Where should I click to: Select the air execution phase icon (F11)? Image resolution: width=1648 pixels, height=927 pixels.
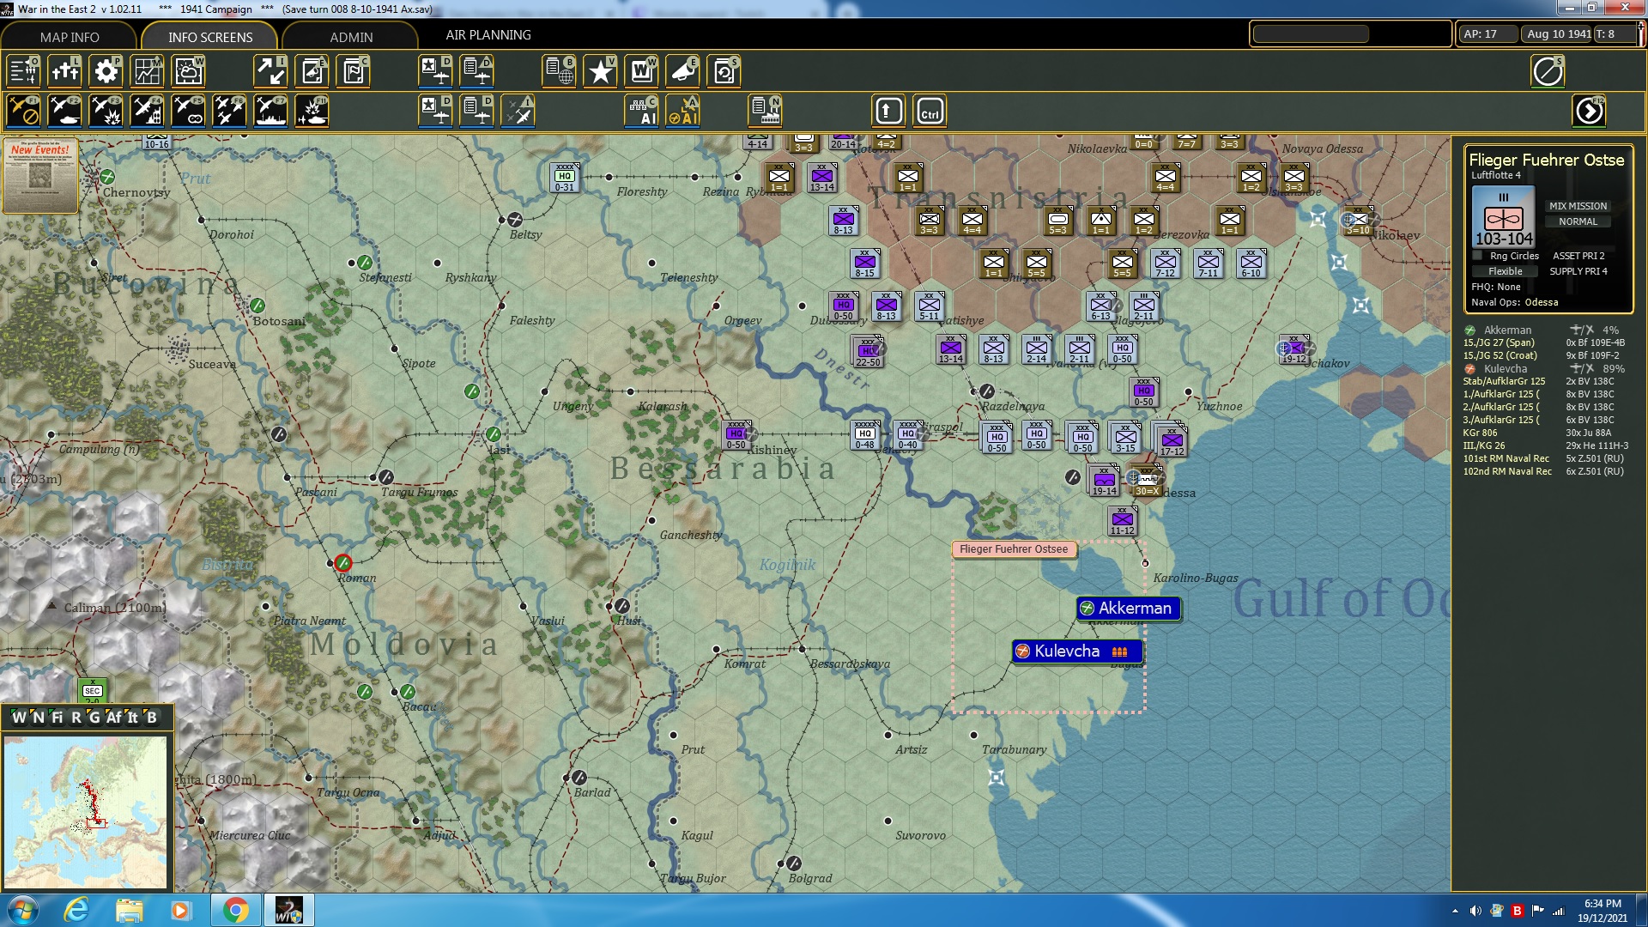click(312, 112)
